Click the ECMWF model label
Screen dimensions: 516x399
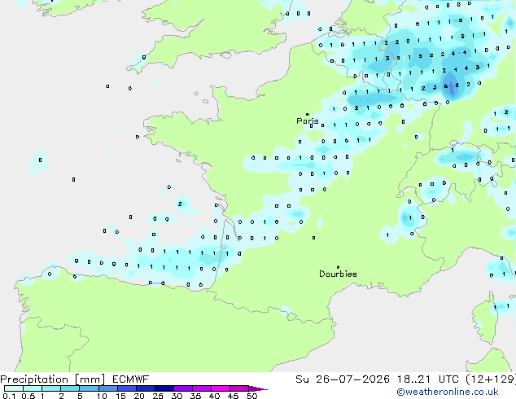point(131,379)
